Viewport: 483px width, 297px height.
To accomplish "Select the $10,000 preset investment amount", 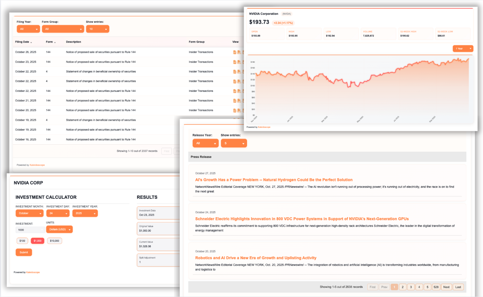I will coord(54,241).
